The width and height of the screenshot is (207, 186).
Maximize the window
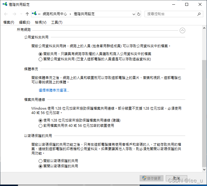[x=187, y=4]
